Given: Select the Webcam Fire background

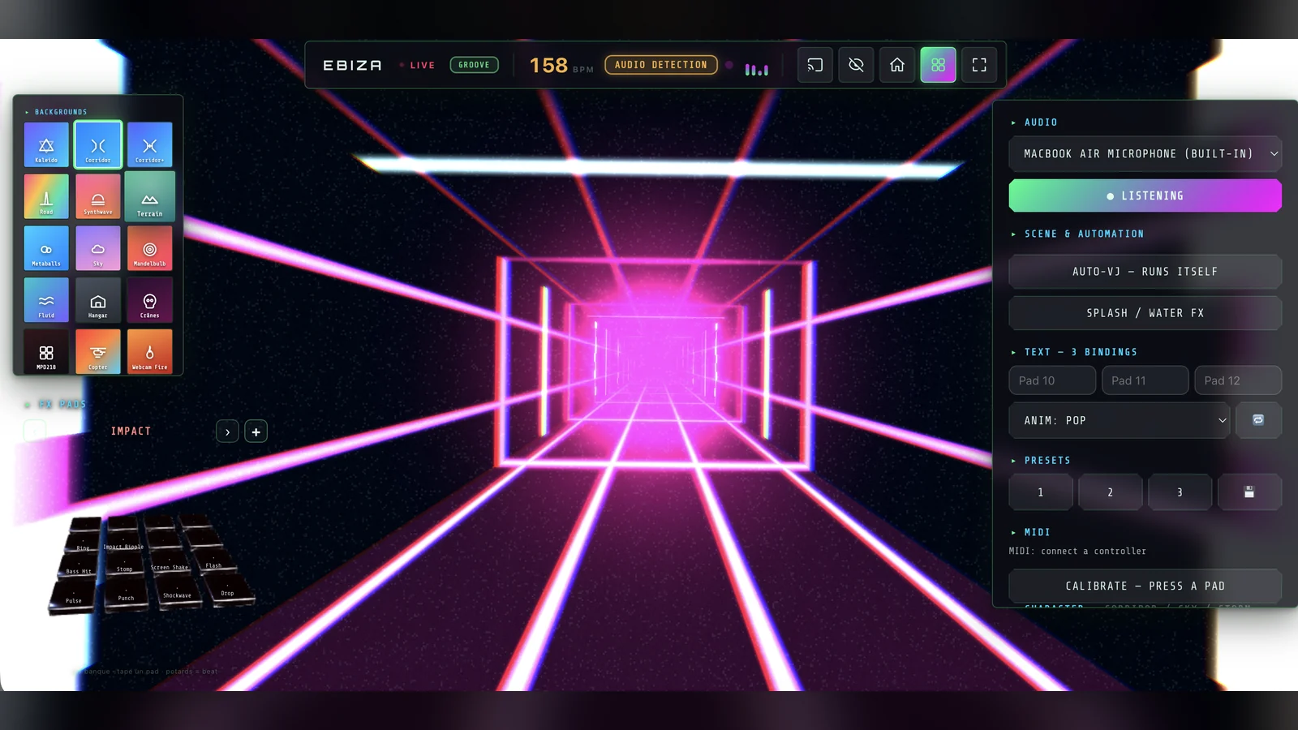Looking at the screenshot, I should (x=150, y=352).
